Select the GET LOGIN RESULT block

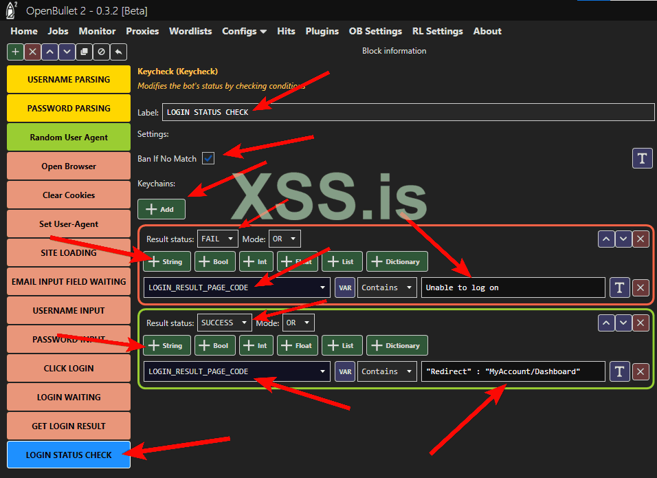click(69, 426)
